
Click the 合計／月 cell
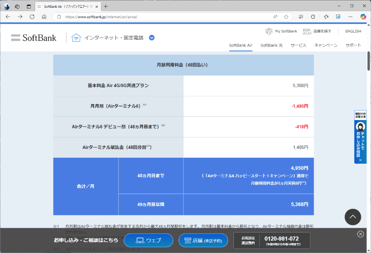point(86,186)
